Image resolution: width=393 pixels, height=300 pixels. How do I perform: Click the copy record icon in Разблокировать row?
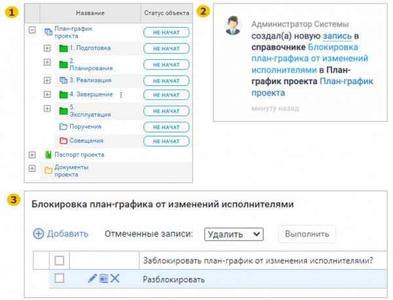103,279
